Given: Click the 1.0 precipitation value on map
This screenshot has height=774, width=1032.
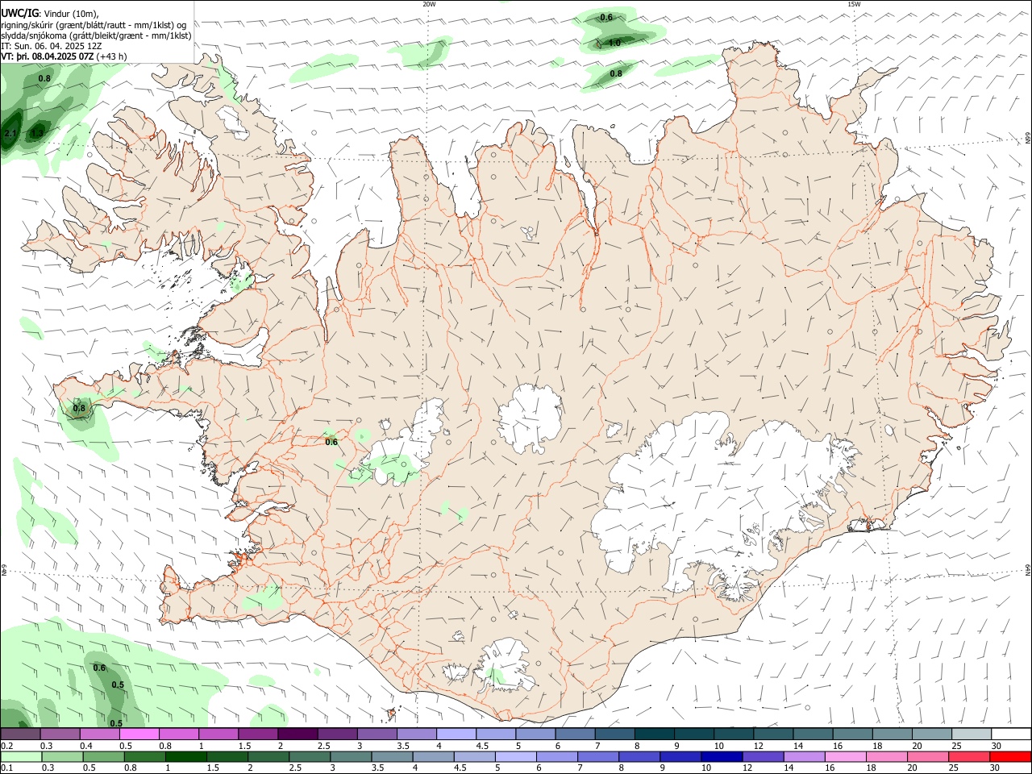Looking at the screenshot, I should [614, 43].
